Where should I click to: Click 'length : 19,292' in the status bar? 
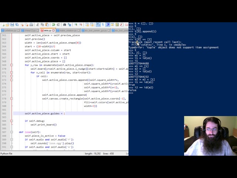click(x=93, y=154)
